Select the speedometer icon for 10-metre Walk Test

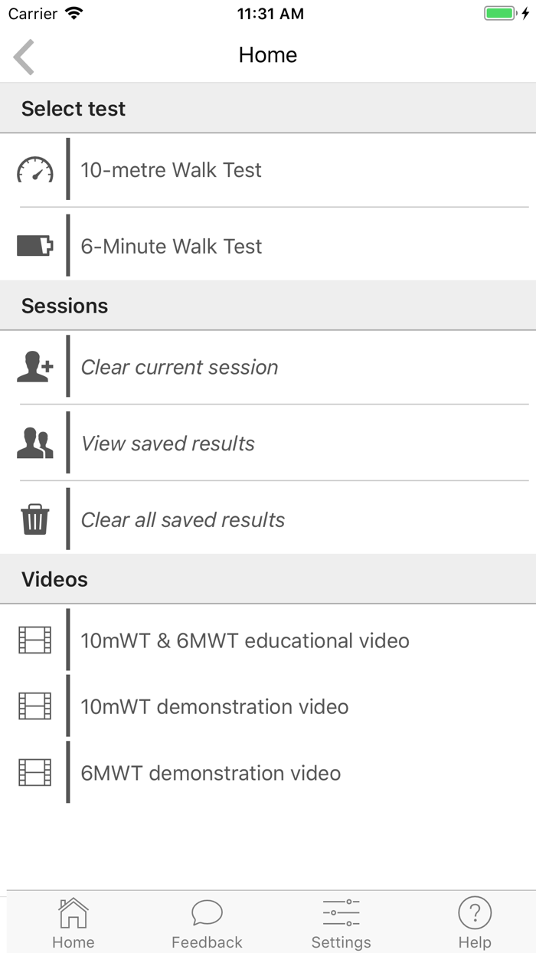[x=34, y=170]
